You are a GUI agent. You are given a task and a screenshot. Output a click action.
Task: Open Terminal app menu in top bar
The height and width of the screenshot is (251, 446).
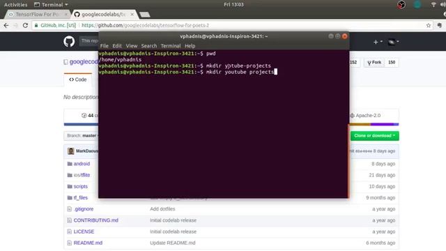(51, 5)
